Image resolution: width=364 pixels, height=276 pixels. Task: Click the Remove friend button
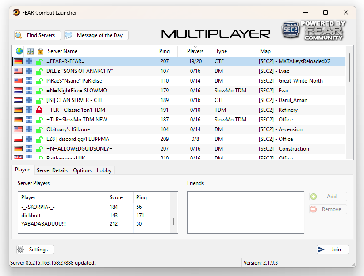327,209
